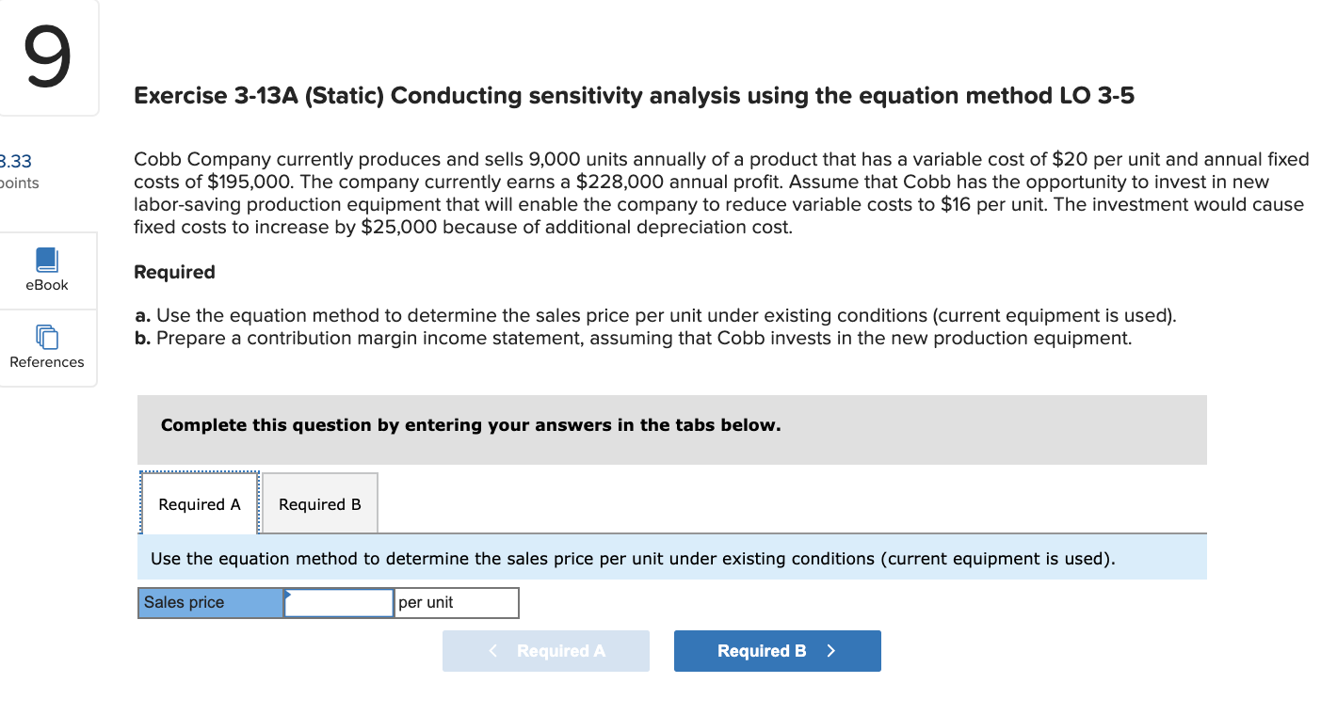1337x715 pixels.
Task: Click the References text label
Action: (x=46, y=362)
